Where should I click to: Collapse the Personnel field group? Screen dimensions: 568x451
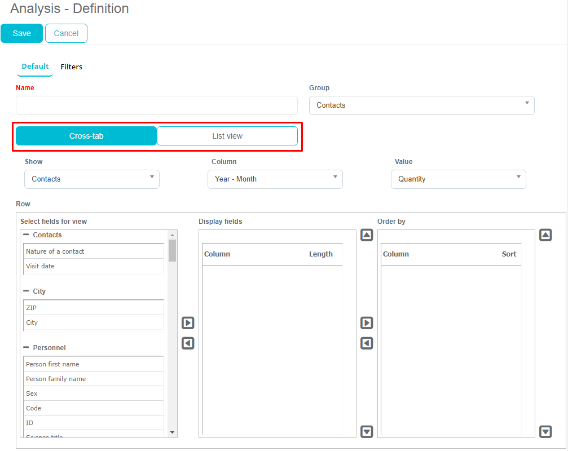point(27,348)
